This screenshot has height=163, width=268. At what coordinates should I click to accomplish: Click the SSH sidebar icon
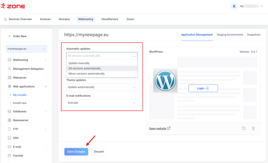10,138
